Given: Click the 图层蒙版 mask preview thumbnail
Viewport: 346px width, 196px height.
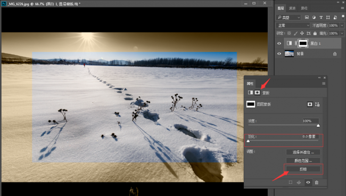Looking at the screenshot, I should [x=251, y=104].
